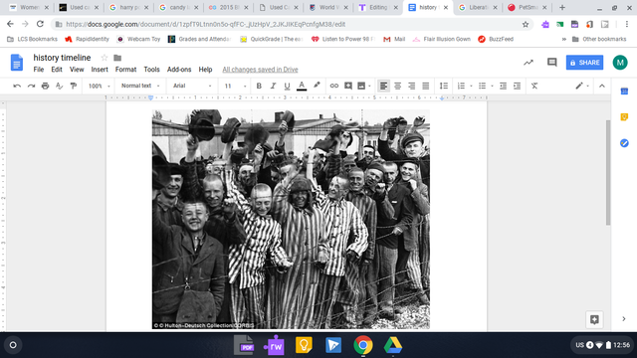Open font size dropdown

click(x=235, y=87)
